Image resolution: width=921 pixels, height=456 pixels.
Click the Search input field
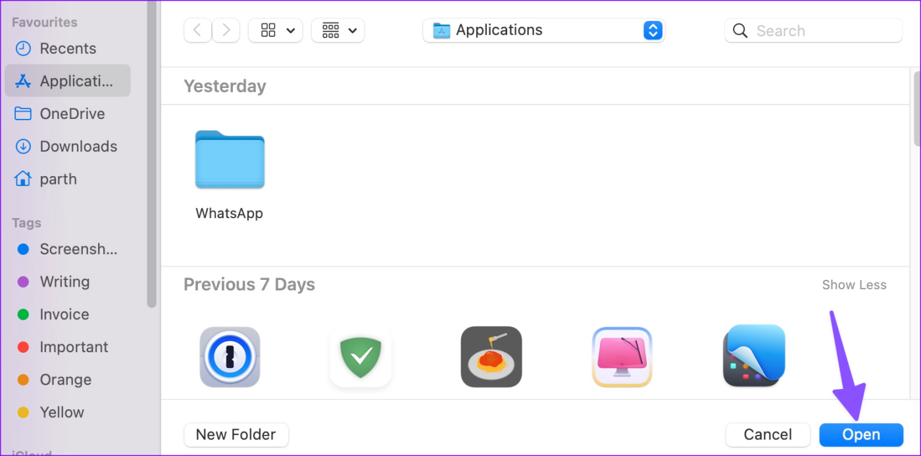click(x=822, y=31)
